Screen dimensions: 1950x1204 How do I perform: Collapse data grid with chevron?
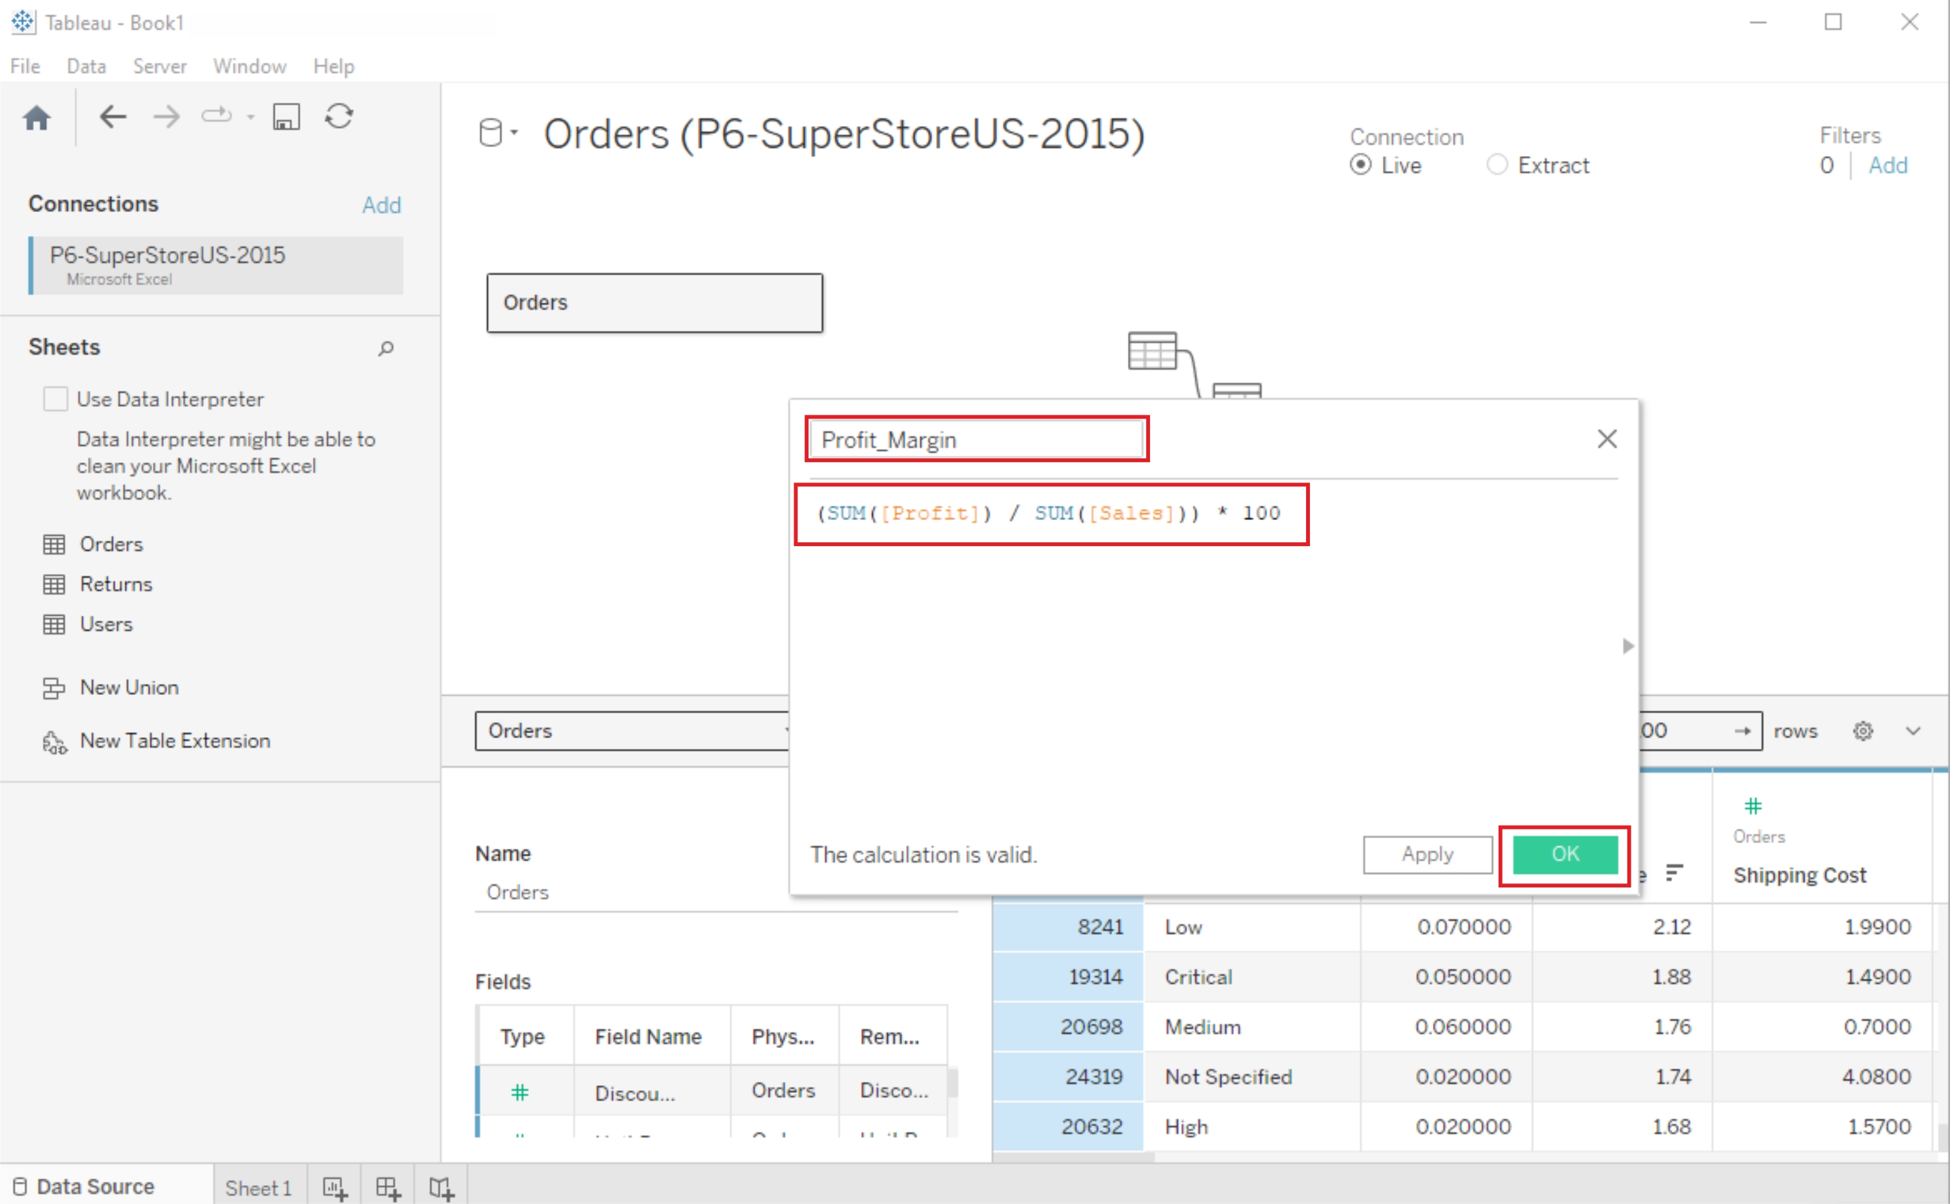tap(1914, 731)
